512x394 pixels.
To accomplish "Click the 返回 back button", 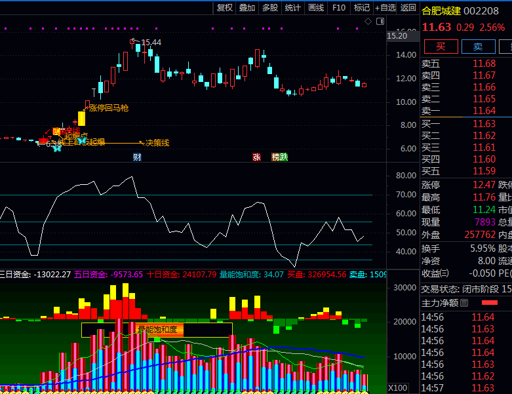I will click(x=408, y=8).
